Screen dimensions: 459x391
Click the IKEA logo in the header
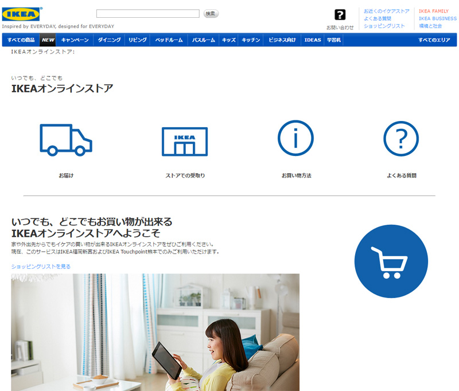(21, 14)
